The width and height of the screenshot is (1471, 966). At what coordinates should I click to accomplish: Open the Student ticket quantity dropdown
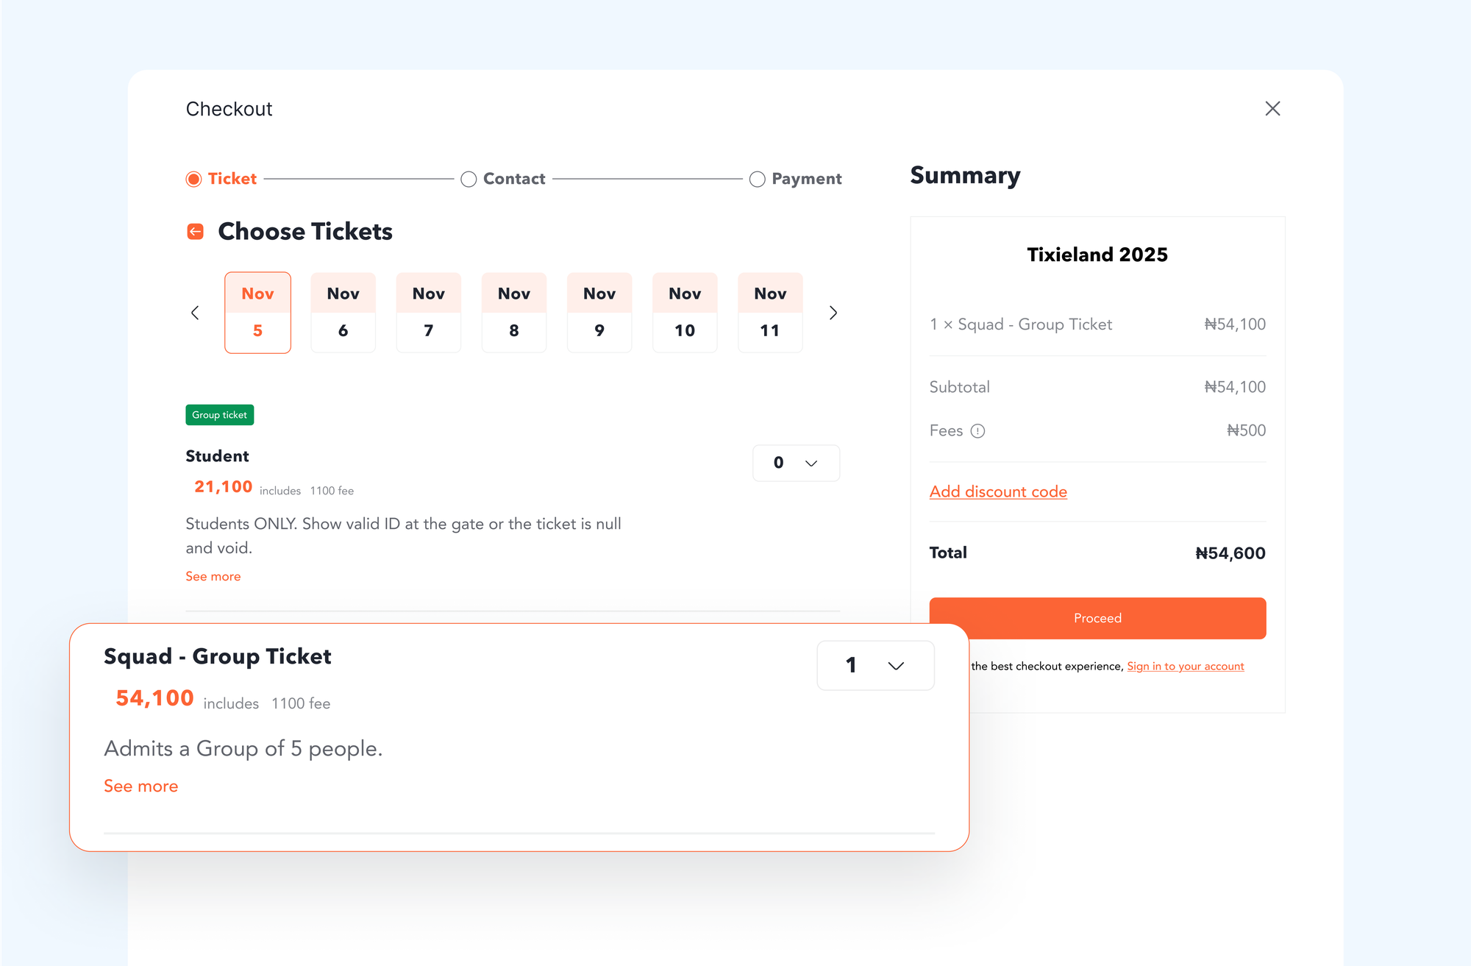(x=796, y=463)
